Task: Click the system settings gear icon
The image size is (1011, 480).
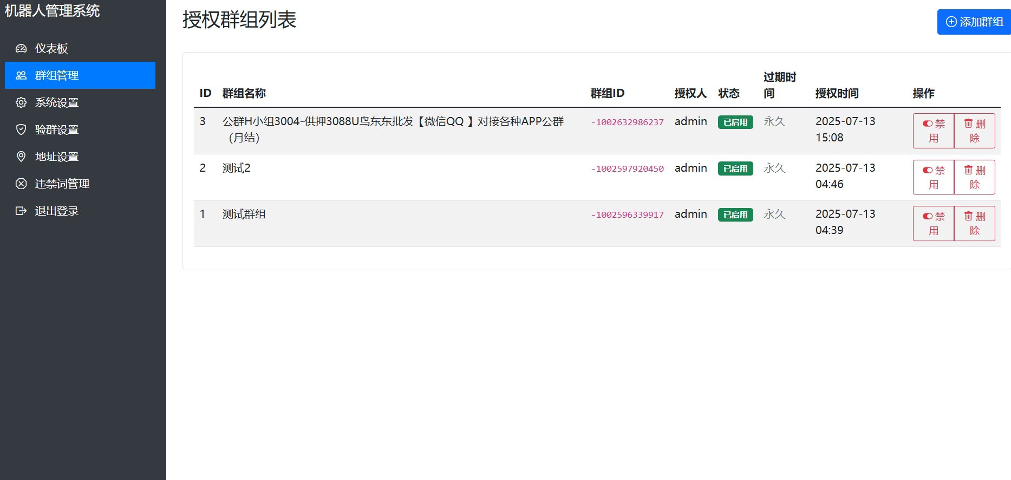Action: [21, 102]
